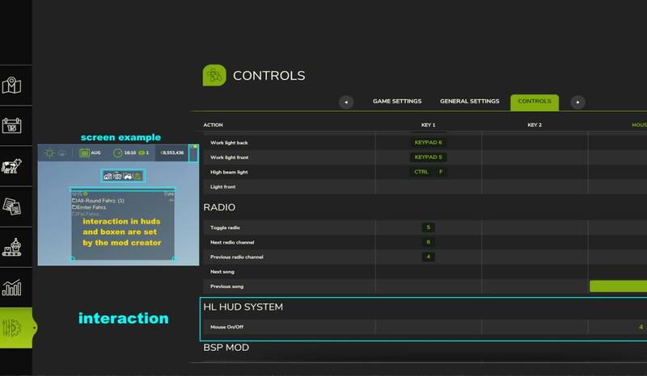Change the KEYPAD 6 binding for Work light back

428,142
